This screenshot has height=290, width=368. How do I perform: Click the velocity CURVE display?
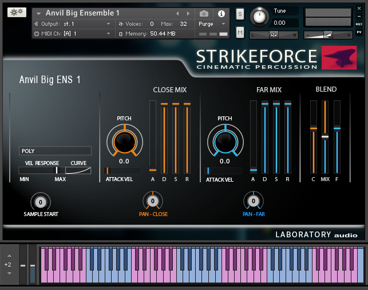coord(78,170)
